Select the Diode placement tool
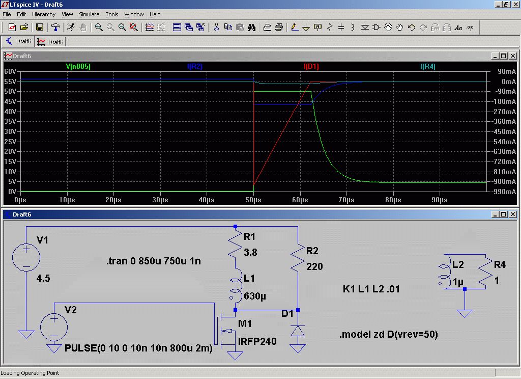 point(365,28)
